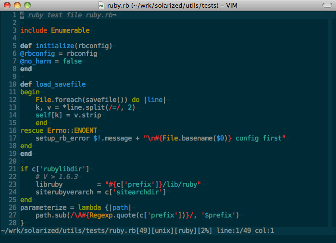Click the 'initialize' method name
Viewport: 336px width, 243px height.
tap(51, 46)
